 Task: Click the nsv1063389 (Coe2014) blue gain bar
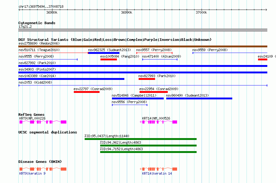click(x=71, y=79)
